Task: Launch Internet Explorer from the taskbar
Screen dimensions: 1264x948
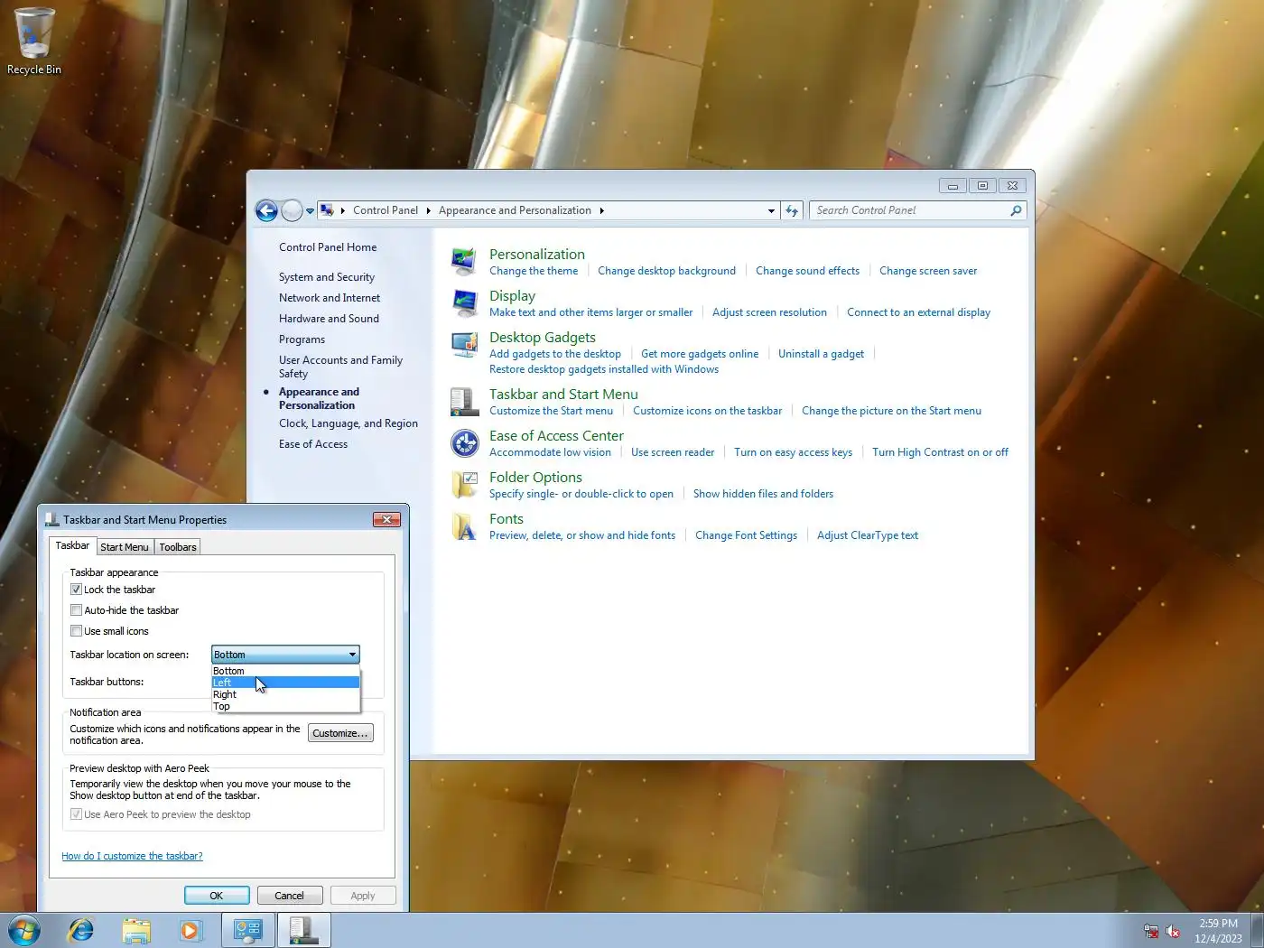Action: coord(81,930)
